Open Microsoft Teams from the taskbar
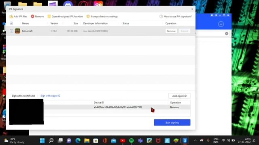259x145 pixels. 140,141
